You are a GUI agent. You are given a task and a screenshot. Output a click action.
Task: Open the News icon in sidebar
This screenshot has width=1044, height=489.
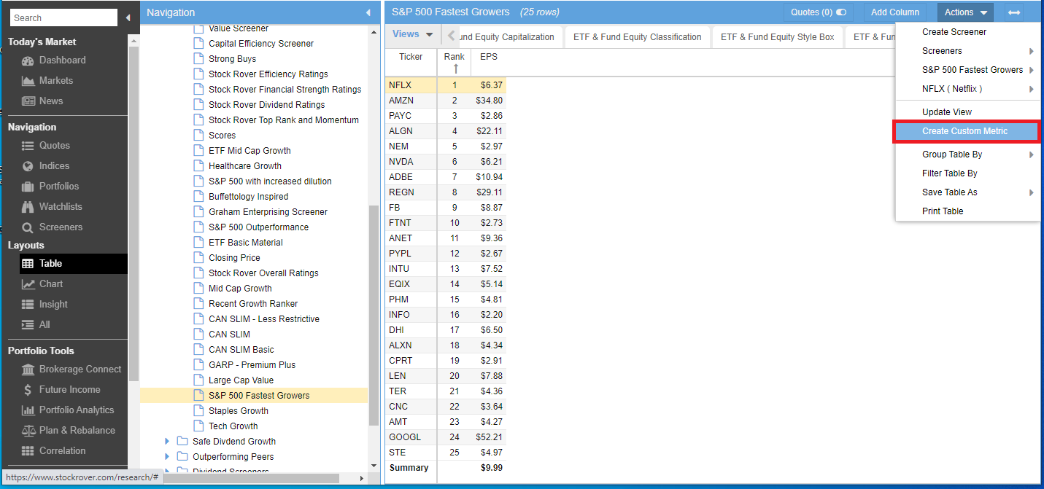coord(28,101)
